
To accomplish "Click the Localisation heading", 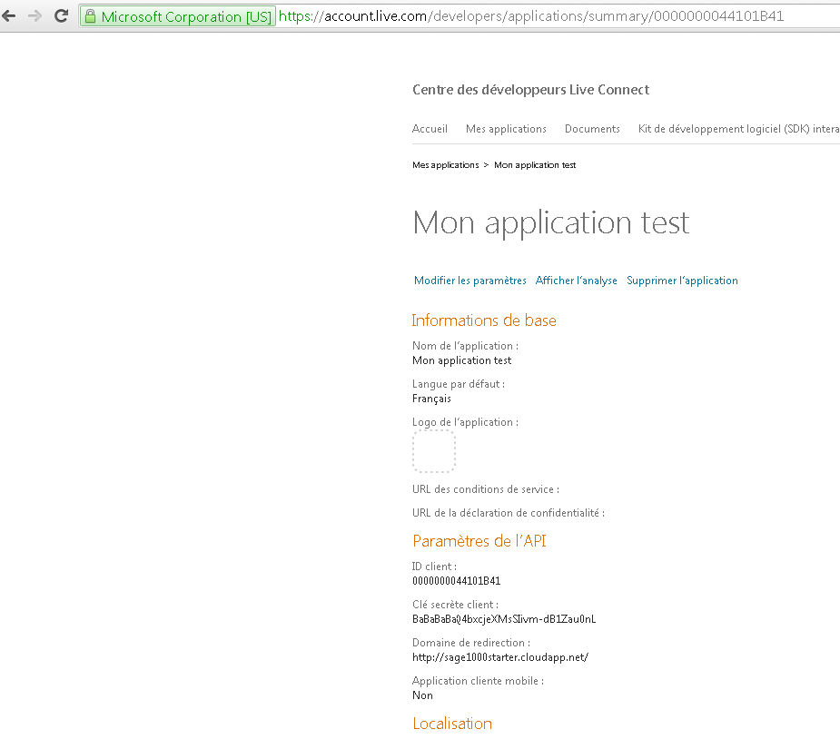I will coord(451,724).
